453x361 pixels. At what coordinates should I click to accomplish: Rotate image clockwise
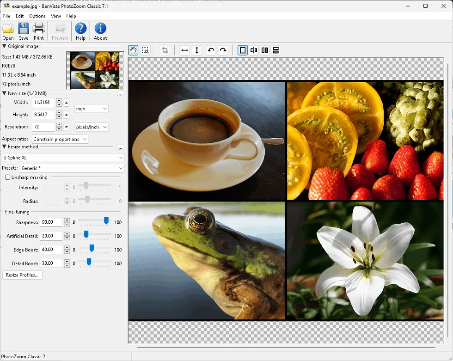[x=223, y=50]
